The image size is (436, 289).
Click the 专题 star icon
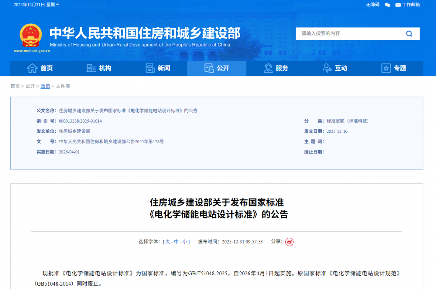(x=386, y=68)
